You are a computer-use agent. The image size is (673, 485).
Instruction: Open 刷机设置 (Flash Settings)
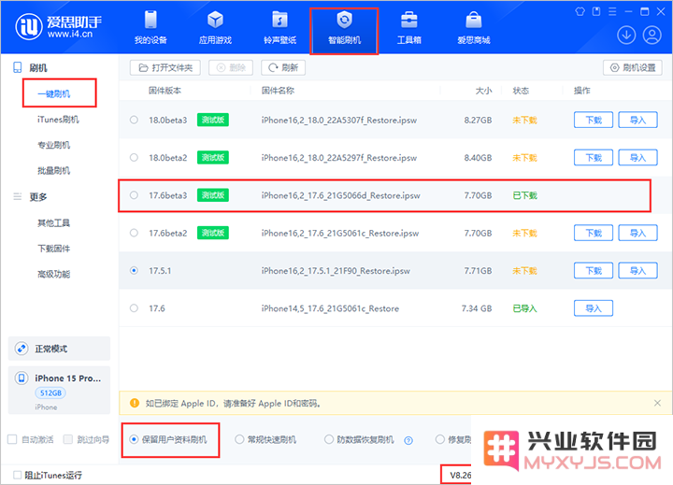(633, 68)
